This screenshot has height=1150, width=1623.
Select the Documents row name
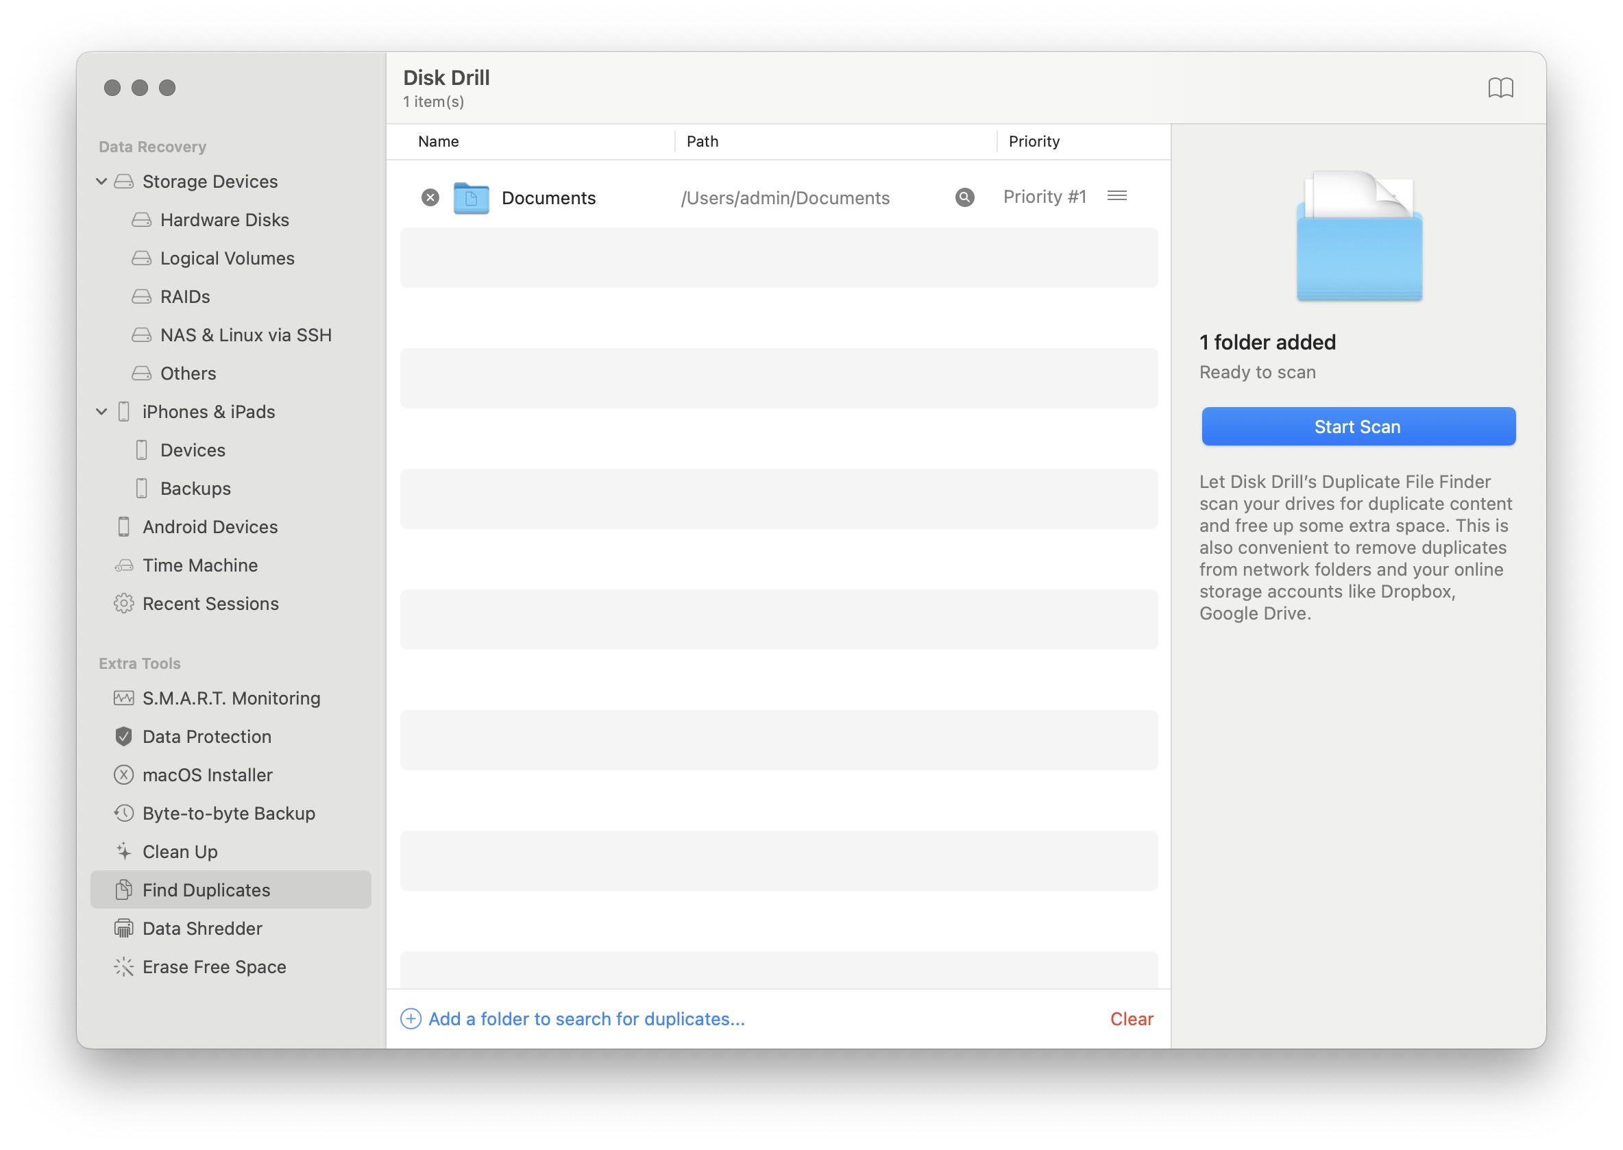click(549, 197)
